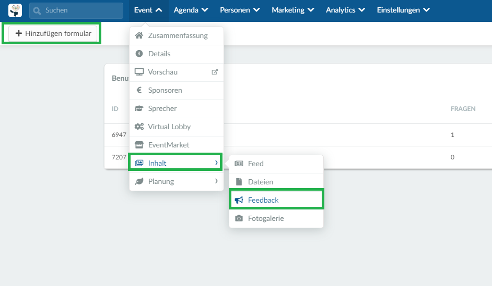Collapse the Event menu

(148, 10)
